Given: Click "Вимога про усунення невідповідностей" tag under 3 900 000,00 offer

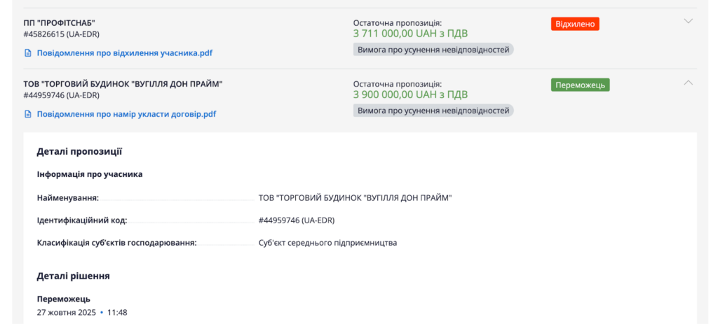Looking at the screenshot, I should [433, 111].
